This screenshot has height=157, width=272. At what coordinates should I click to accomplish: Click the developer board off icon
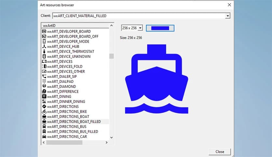point(44,36)
